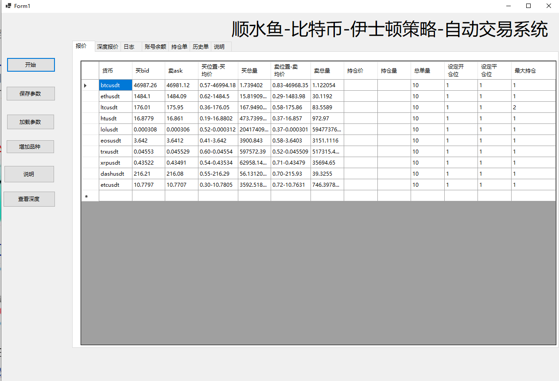Select the ethusdt currency cell
The width and height of the screenshot is (559, 381).
115,96
